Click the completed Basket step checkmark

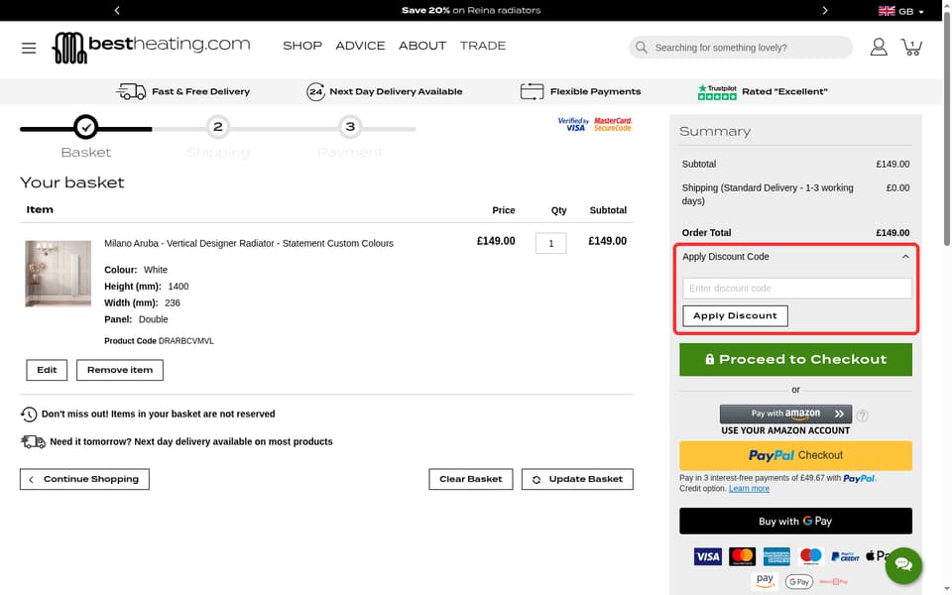click(x=85, y=127)
